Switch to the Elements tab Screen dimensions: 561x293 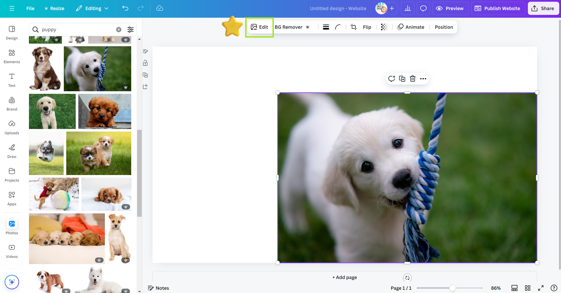point(12,56)
